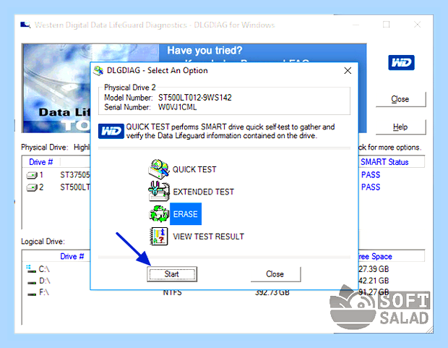
Task: Select the F:\ logical drive row
Action: click(x=38, y=292)
